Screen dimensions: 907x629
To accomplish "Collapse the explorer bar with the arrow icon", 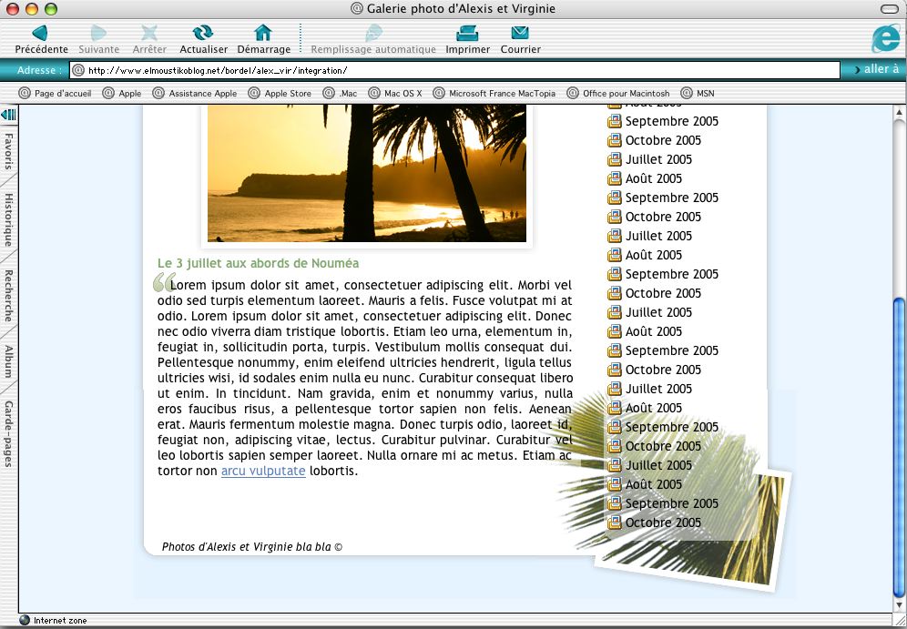I will click(x=9, y=115).
